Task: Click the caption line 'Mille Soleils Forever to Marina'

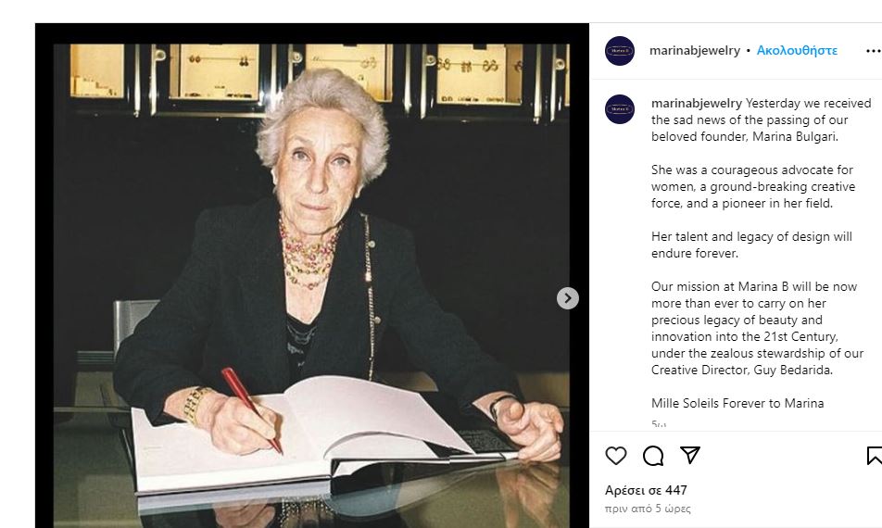Action: coord(737,403)
